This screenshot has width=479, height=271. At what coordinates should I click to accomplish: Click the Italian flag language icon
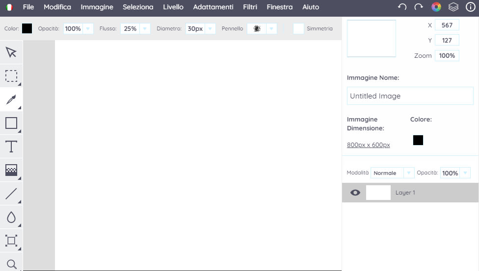tap(9, 7)
